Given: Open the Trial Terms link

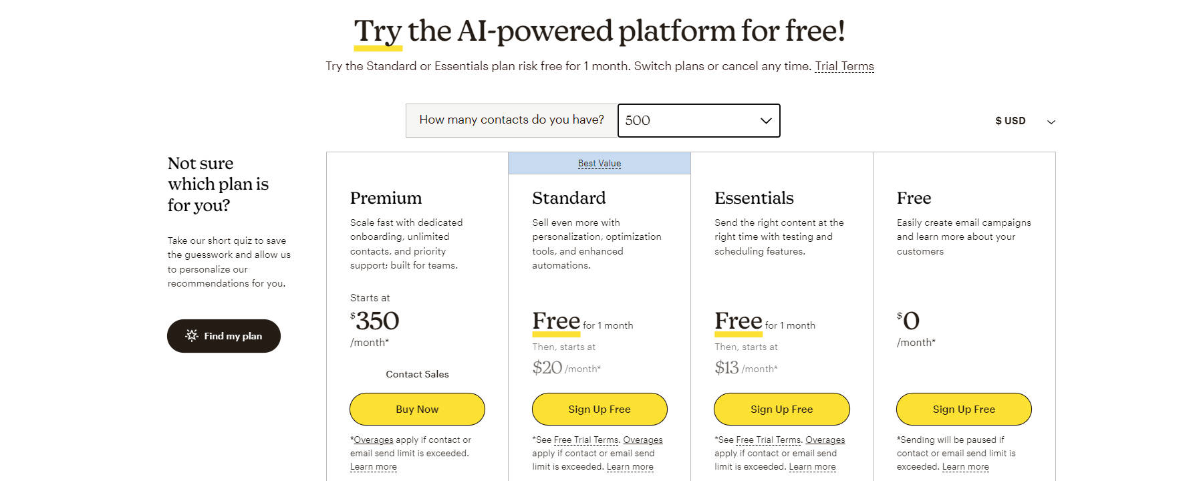Looking at the screenshot, I should coord(843,66).
